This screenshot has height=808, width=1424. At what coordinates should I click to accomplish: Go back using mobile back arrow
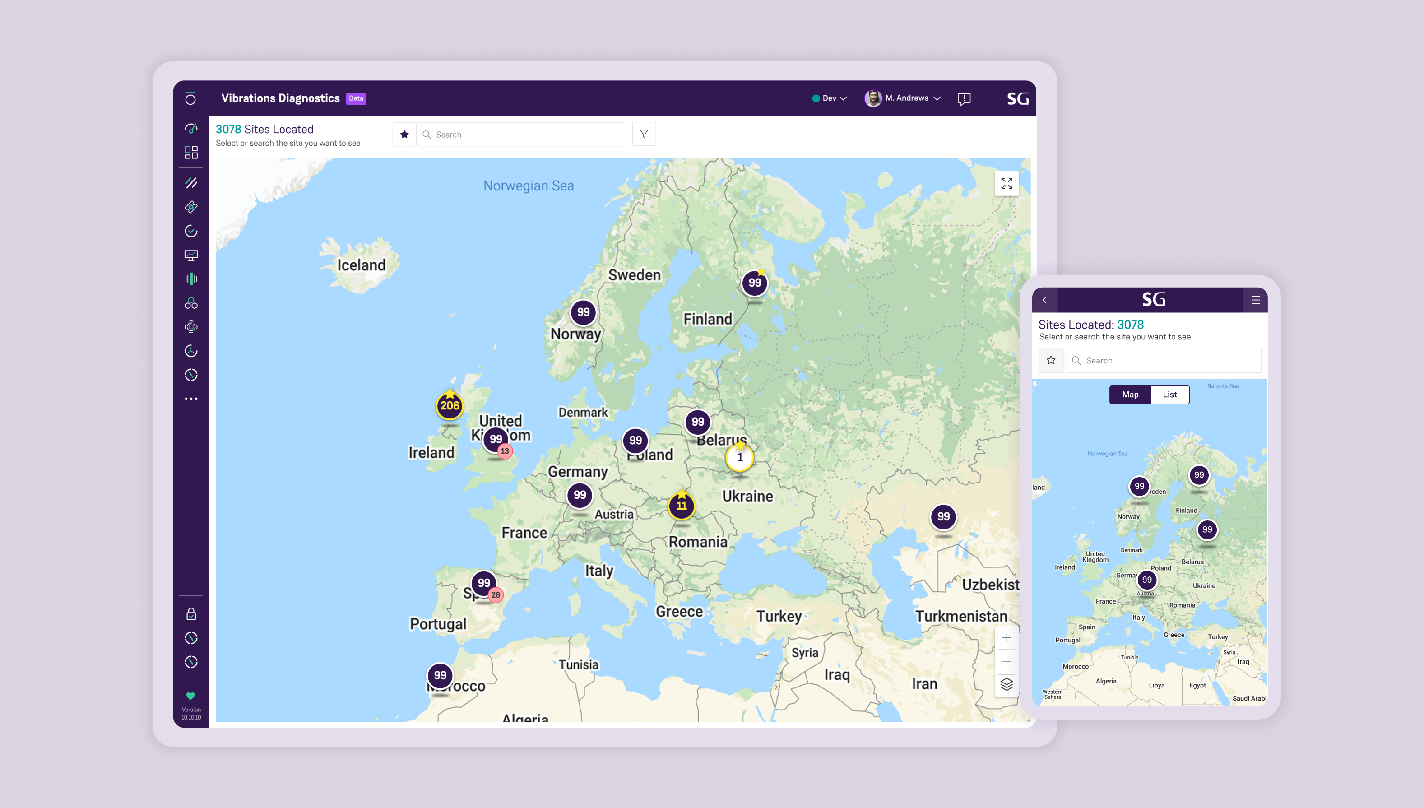(x=1044, y=300)
